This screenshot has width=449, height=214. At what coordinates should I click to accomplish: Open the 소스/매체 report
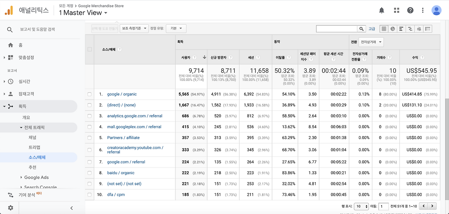coord(37,158)
